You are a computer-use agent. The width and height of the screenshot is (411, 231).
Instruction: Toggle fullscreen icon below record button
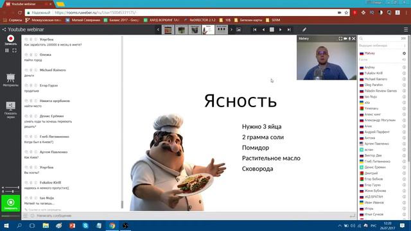pos(14,50)
